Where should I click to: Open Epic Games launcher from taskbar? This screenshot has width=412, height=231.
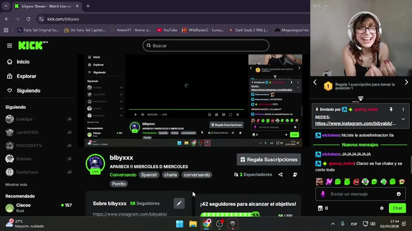coord(233,224)
